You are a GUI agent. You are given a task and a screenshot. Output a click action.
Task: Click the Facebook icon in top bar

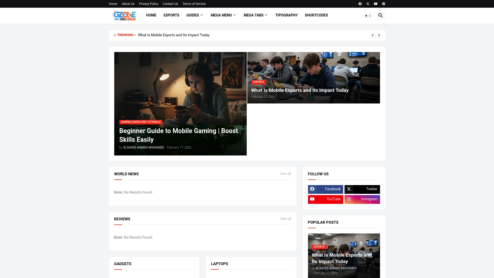(x=360, y=4)
